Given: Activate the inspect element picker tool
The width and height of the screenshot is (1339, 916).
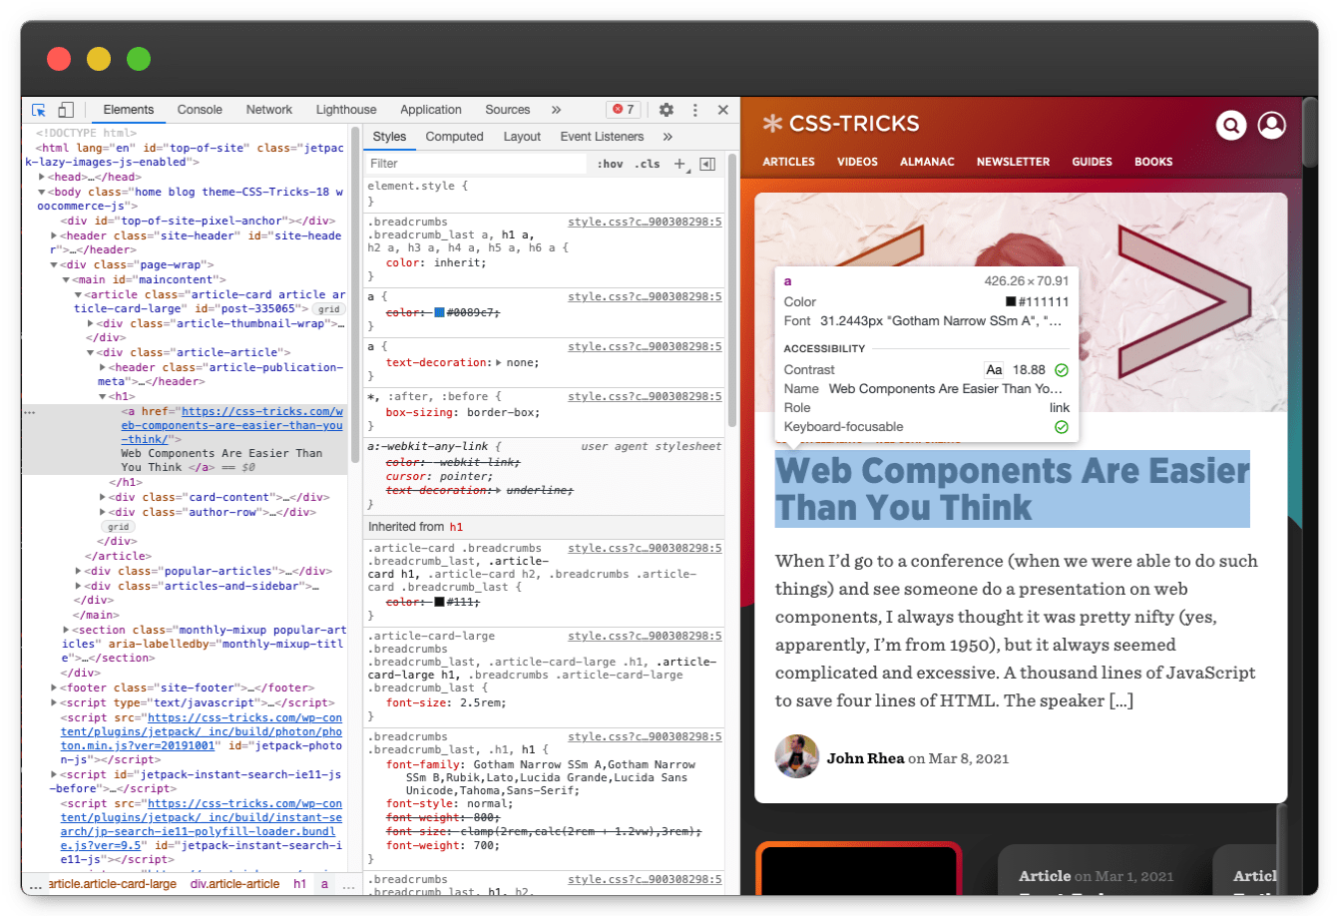Looking at the screenshot, I should click(39, 110).
